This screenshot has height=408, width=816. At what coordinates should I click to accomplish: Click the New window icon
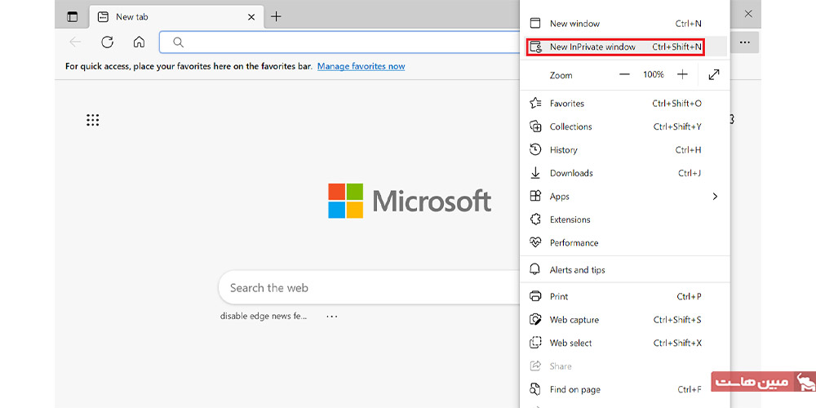coord(535,24)
